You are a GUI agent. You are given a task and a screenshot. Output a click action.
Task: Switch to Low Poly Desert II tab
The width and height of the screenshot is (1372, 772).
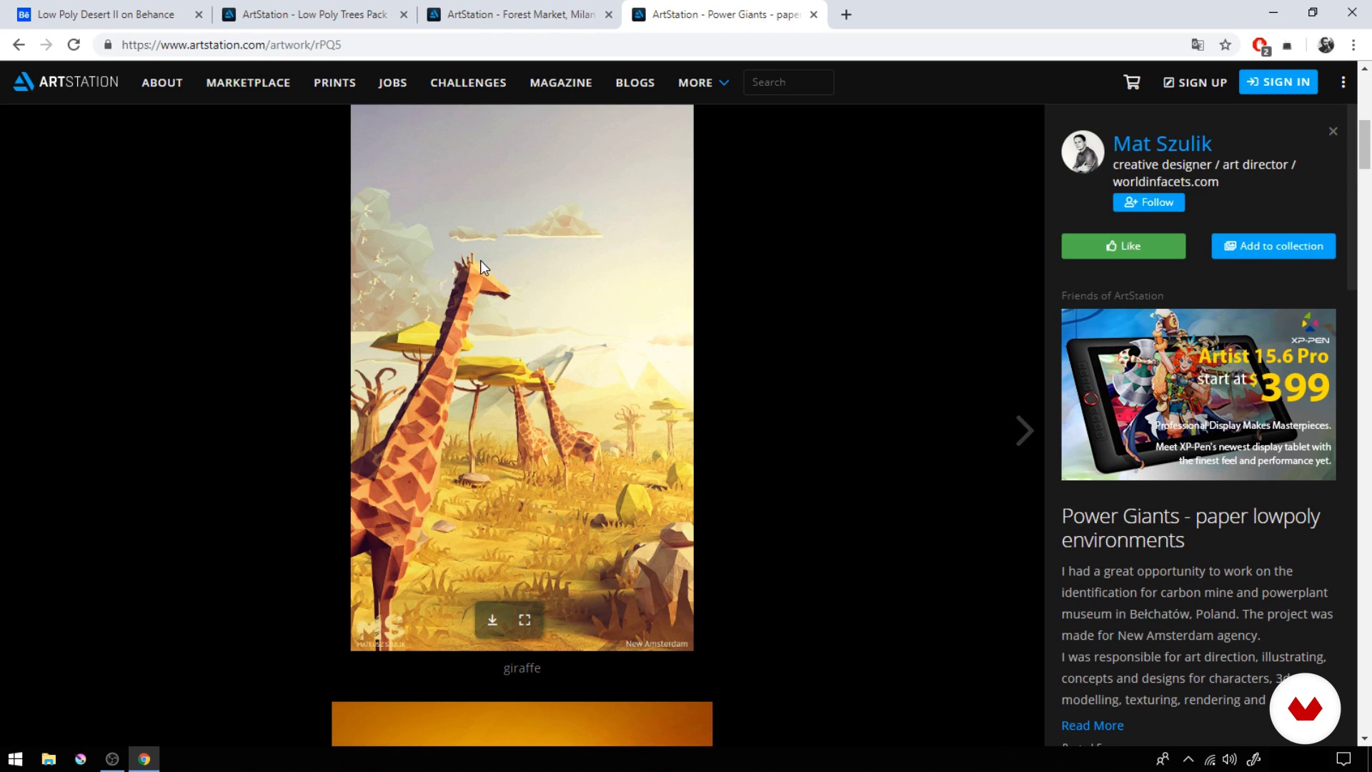point(106,14)
